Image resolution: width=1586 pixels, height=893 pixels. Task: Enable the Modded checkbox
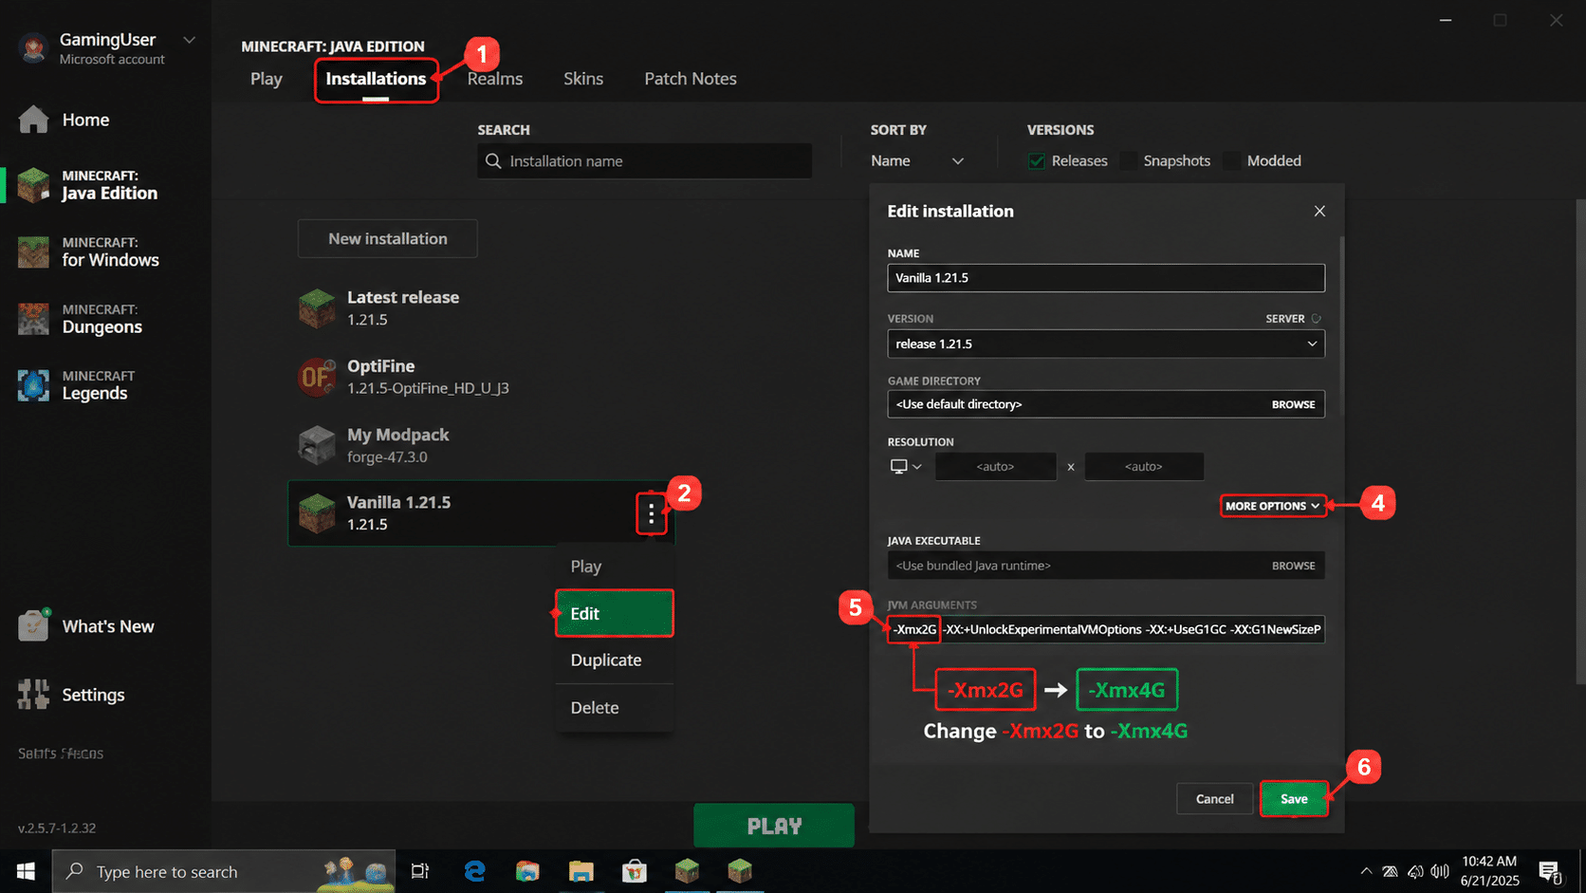pos(1232,161)
